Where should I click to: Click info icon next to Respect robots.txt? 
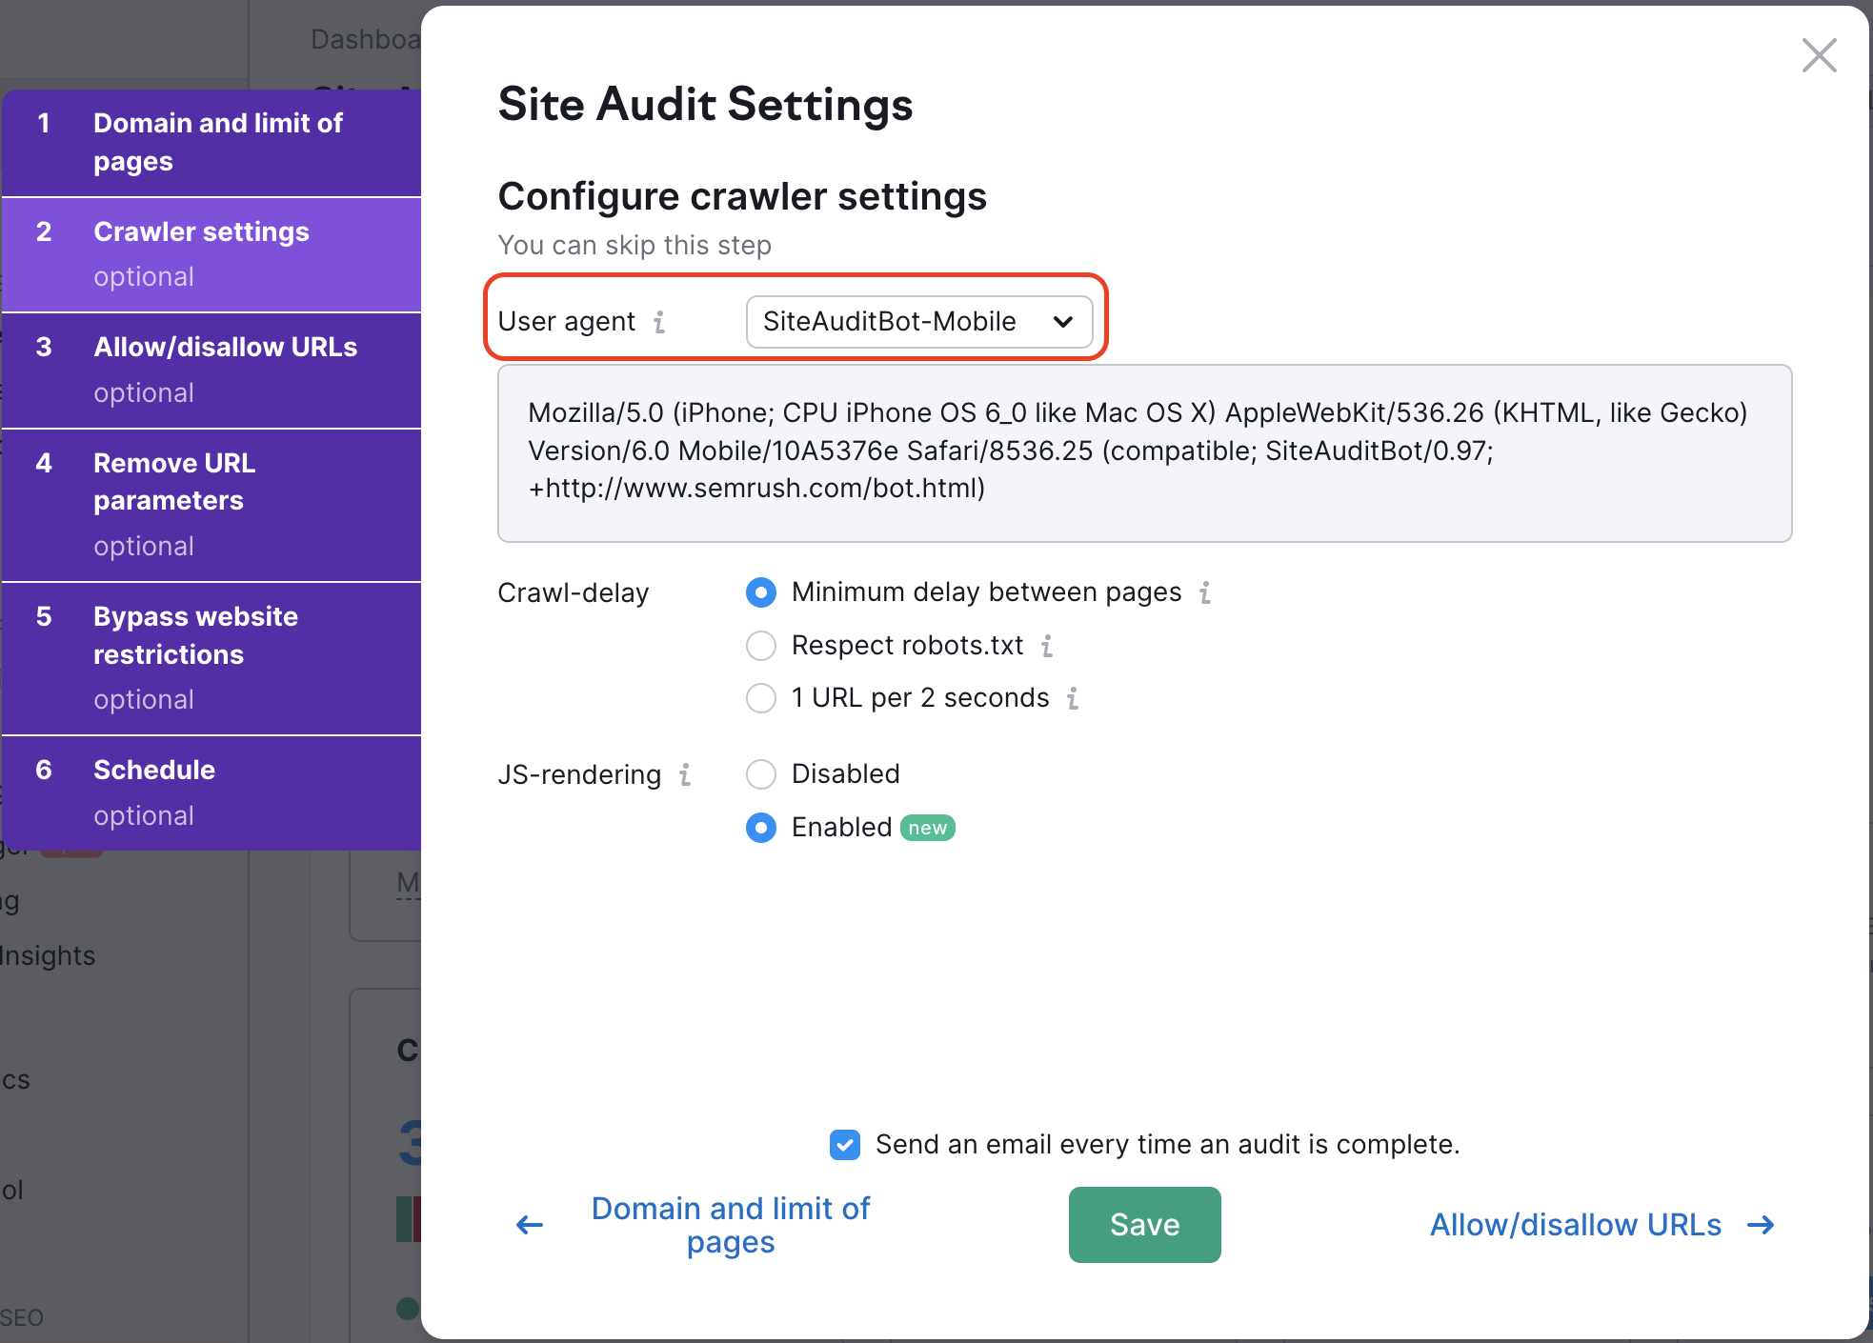(1047, 646)
